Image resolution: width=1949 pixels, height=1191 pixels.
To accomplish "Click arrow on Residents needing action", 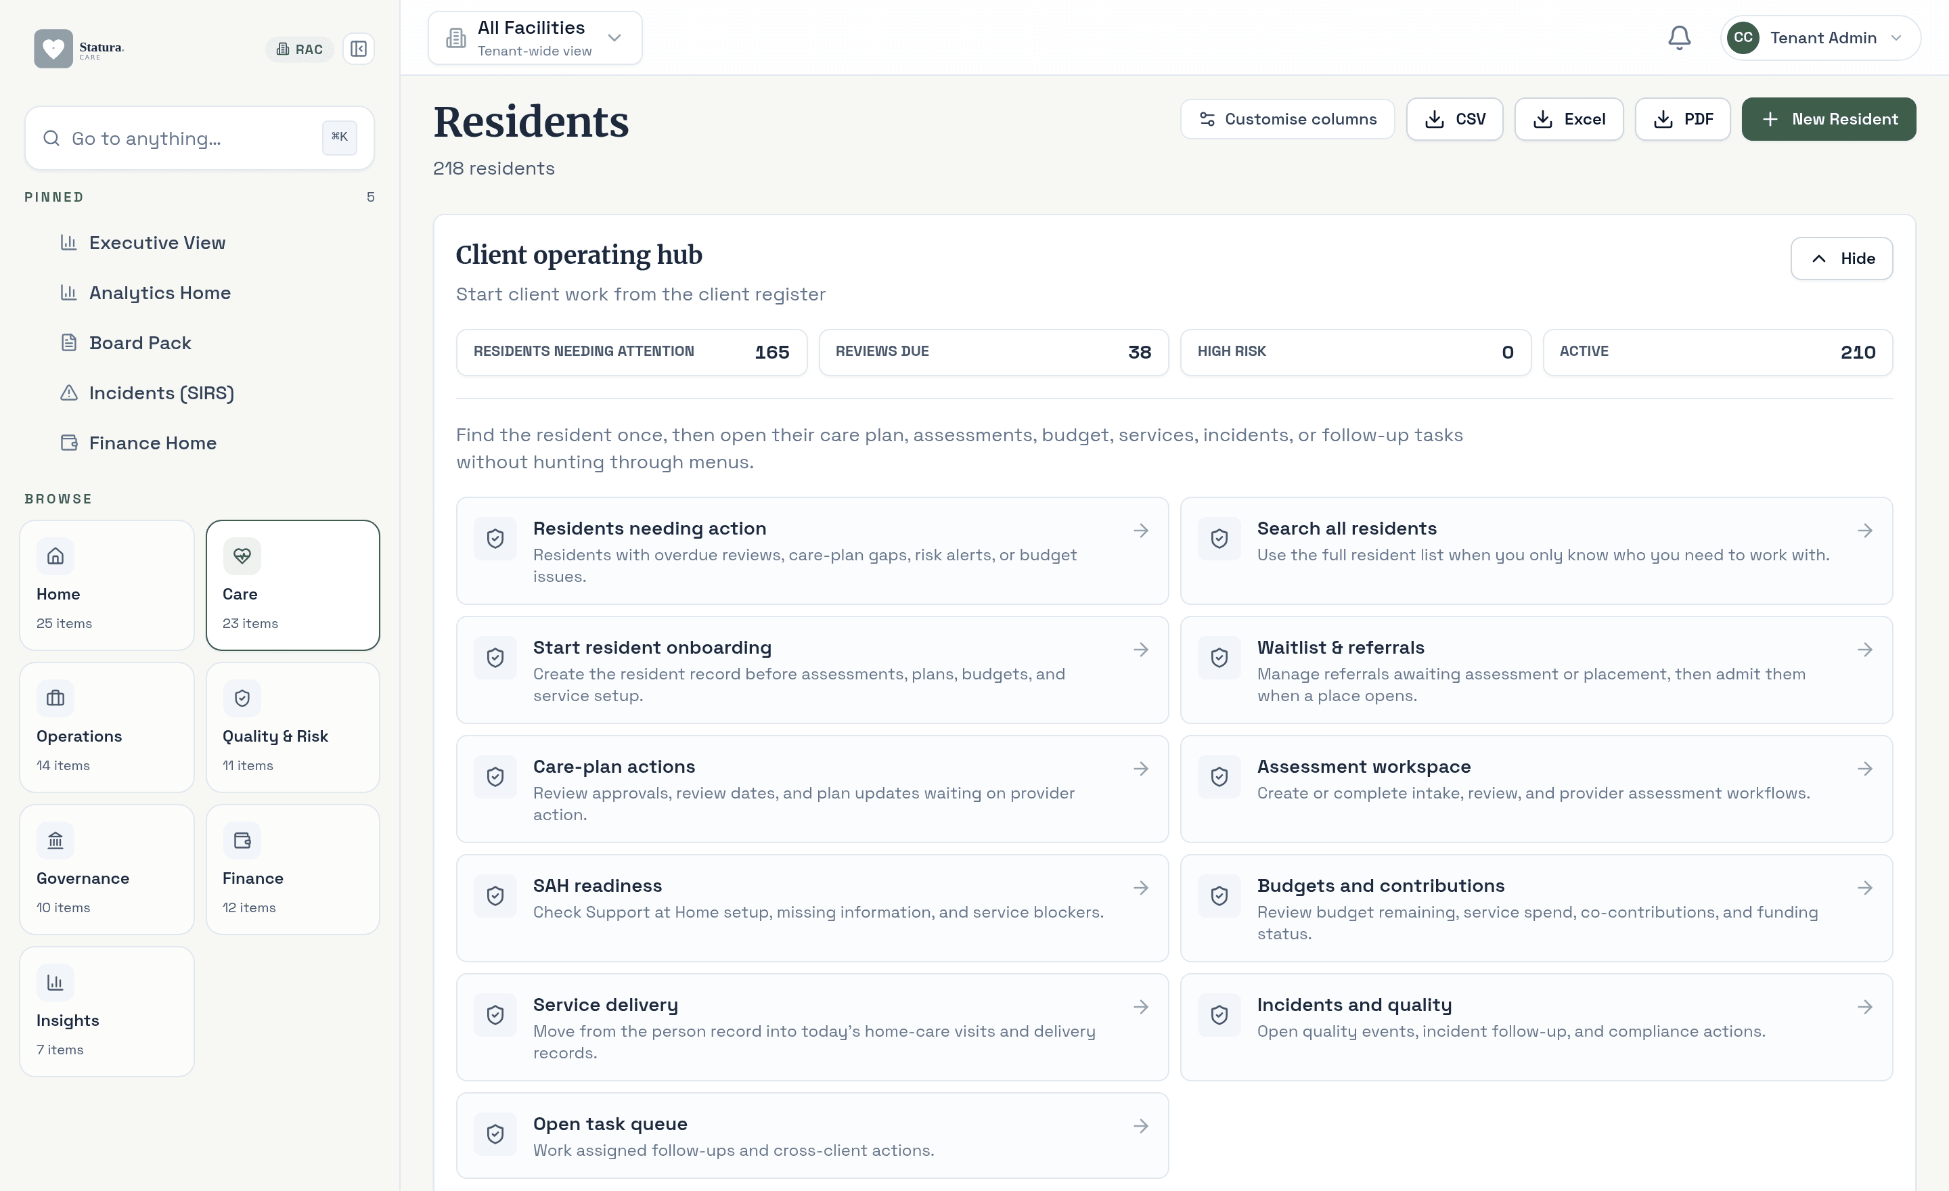I will click(x=1140, y=531).
